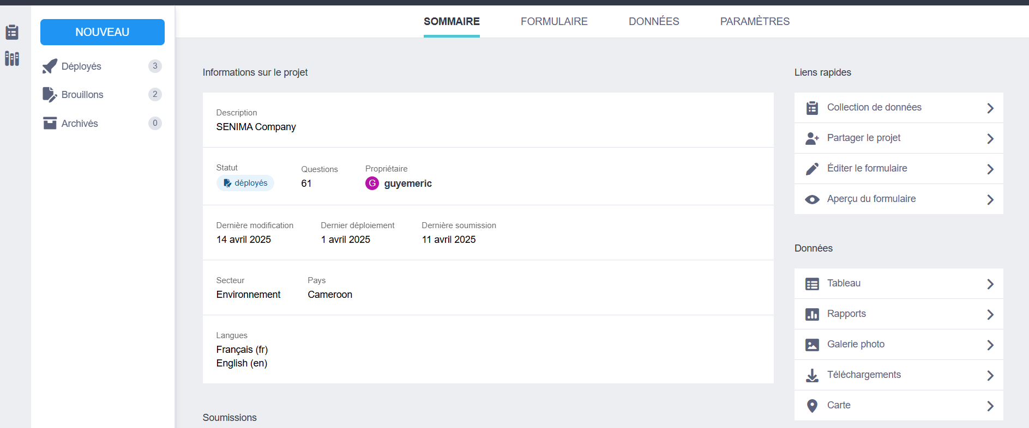The height and width of the screenshot is (428, 1029).
Task: Click the download icon for Téléchargements
Action: click(812, 375)
